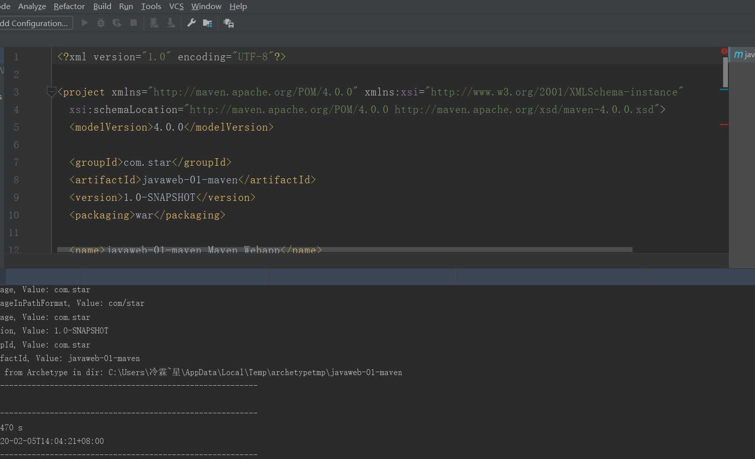Image resolution: width=755 pixels, height=459 pixels.
Task: Click red error indicator atop editor scrollbar
Action: click(724, 51)
